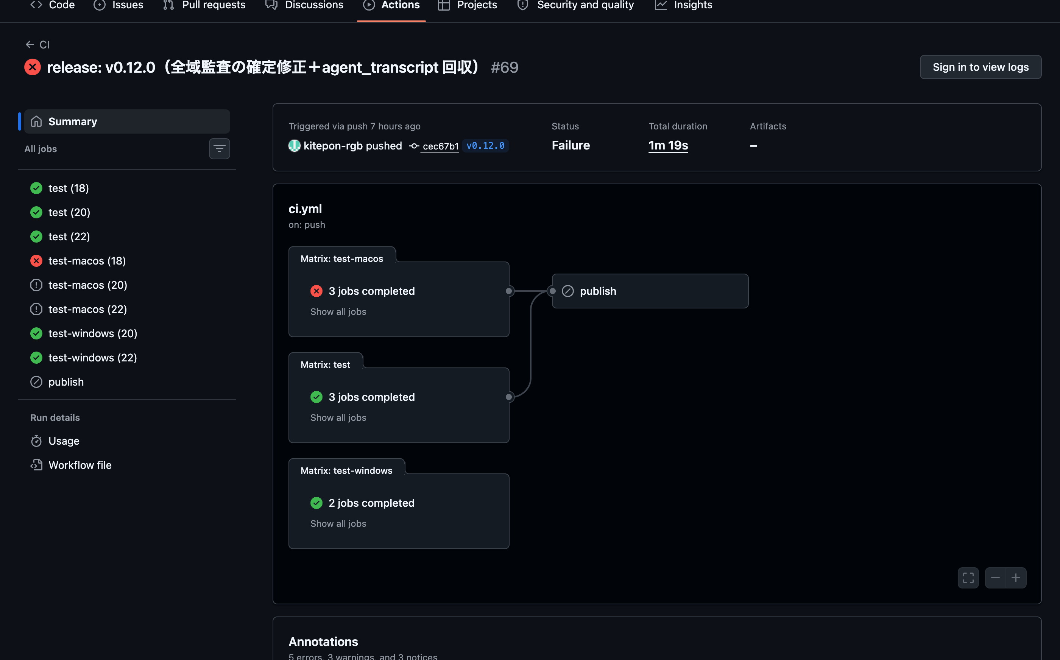The height and width of the screenshot is (660, 1060).
Task: Click Sign in to view logs
Action: [980, 67]
